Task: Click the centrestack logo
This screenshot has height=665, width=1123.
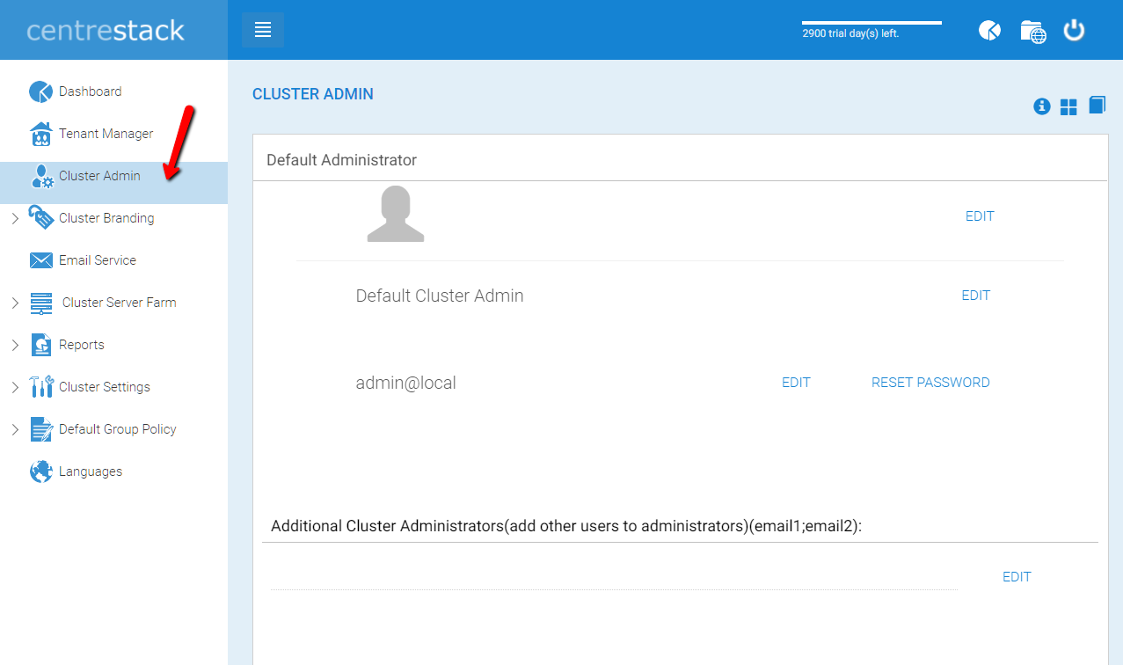Action: click(x=106, y=31)
